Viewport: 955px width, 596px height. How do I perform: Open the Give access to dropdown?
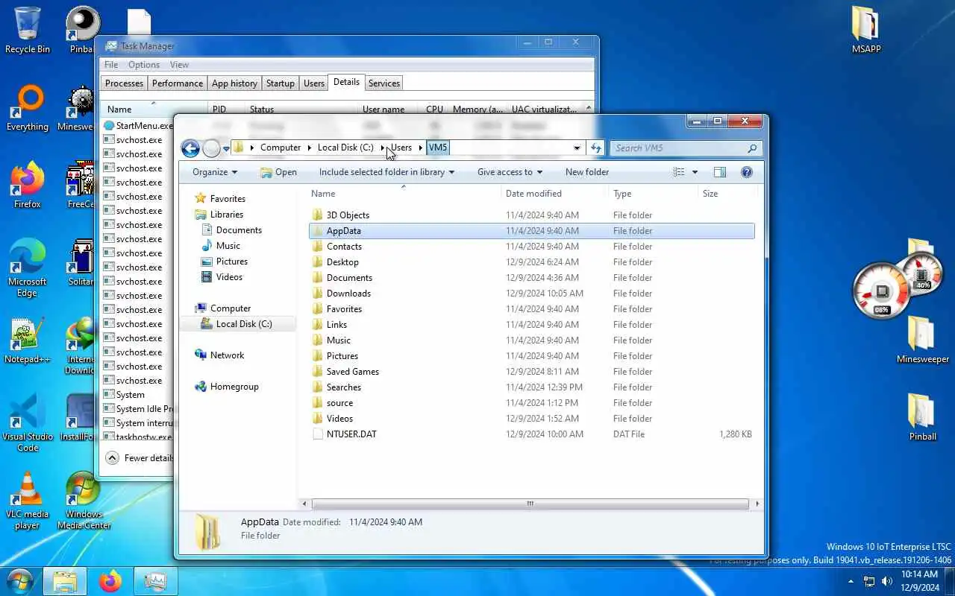510,172
